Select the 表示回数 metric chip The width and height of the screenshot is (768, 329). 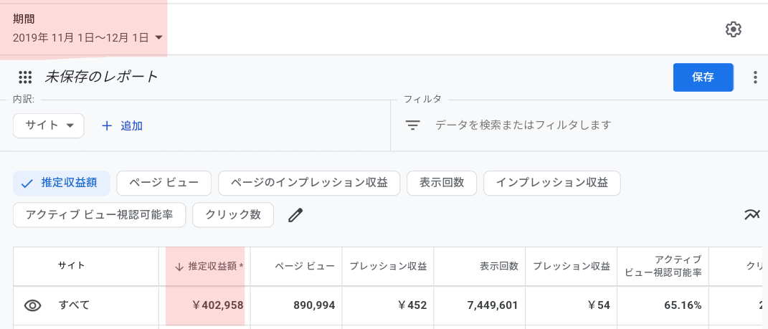tap(442, 183)
